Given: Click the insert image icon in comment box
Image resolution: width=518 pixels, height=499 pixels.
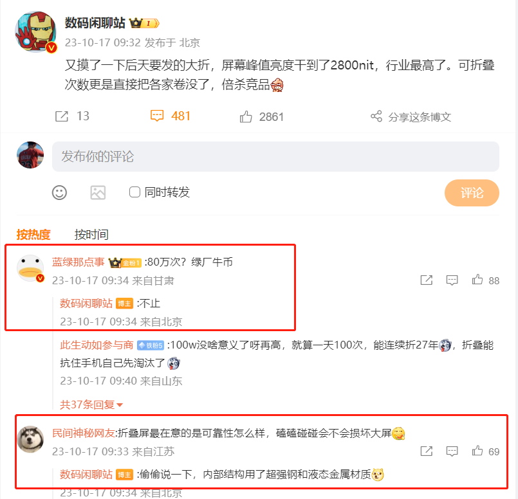Looking at the screenshot, I should pyautogui.click(x=98, y=192).
